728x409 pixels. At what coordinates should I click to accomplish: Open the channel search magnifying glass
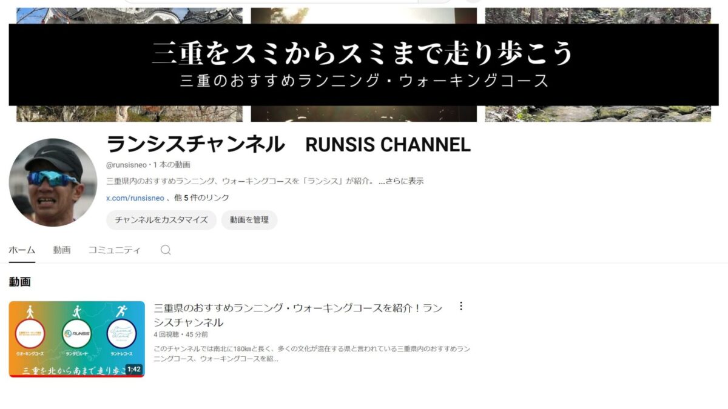click(165, 249)
